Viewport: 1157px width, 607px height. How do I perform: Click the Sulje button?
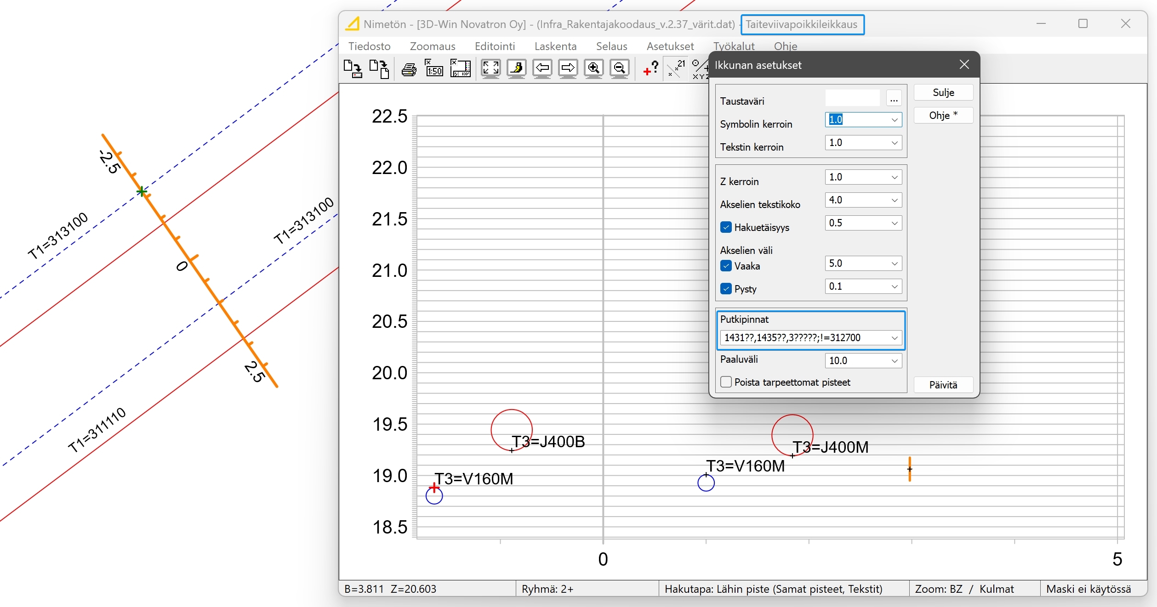(x=943, y=92)
